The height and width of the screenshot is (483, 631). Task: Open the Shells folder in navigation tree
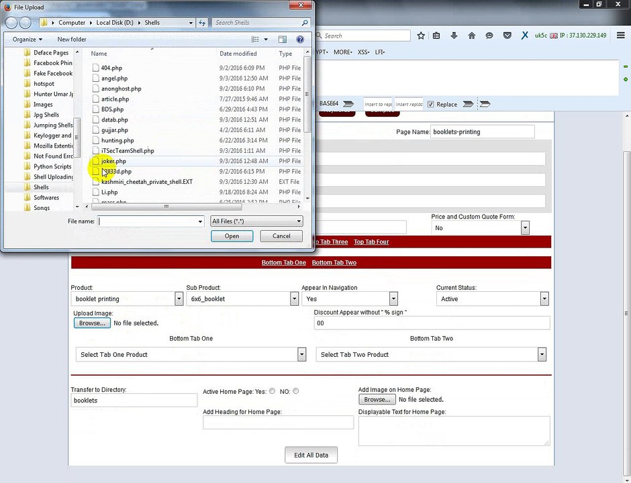point(41,187)
